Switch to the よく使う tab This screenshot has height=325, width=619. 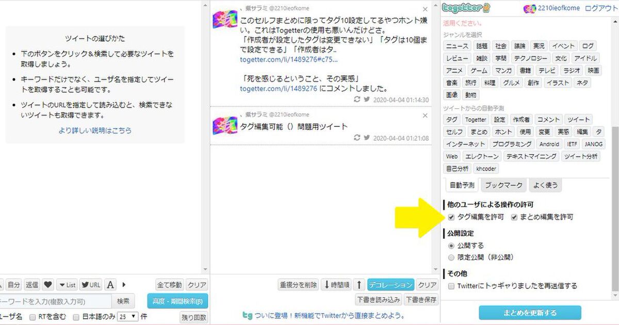click(x=545, y=185)
